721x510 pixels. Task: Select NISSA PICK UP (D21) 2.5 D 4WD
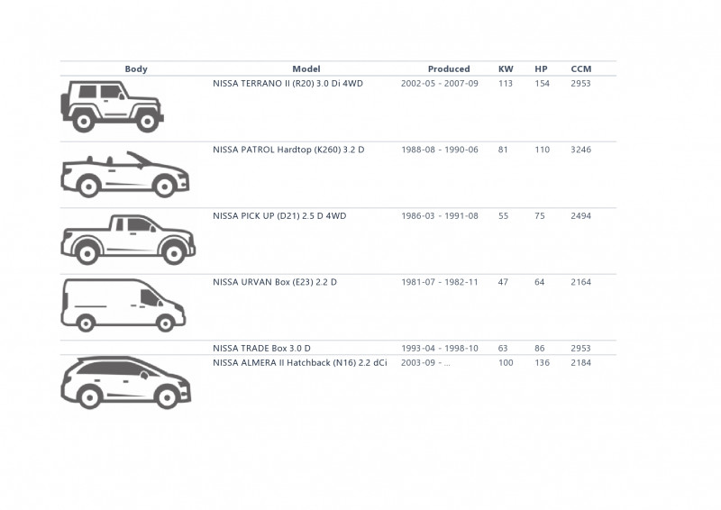click(x=279, y=216)
